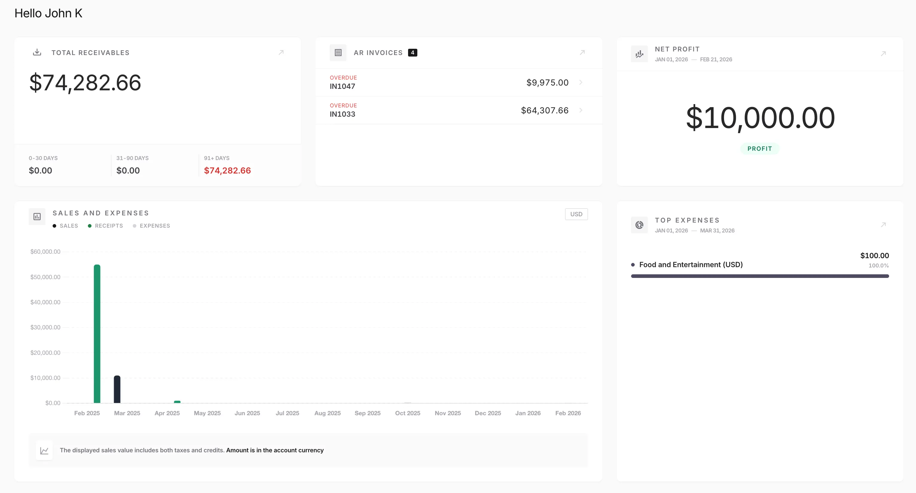Click the PROFIT status label
The width and height of the screenshot is (916, 493).
(760, 149)
